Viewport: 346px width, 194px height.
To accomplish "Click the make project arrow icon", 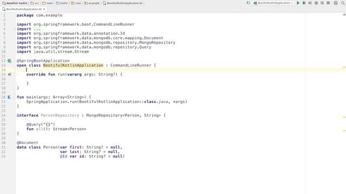I will coord(249,3).
